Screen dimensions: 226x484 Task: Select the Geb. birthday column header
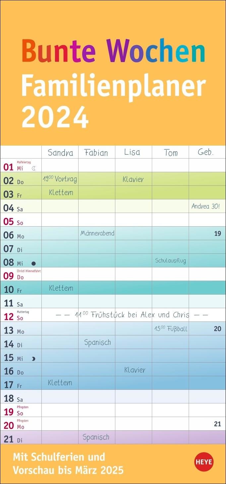[x=205, y=152]
